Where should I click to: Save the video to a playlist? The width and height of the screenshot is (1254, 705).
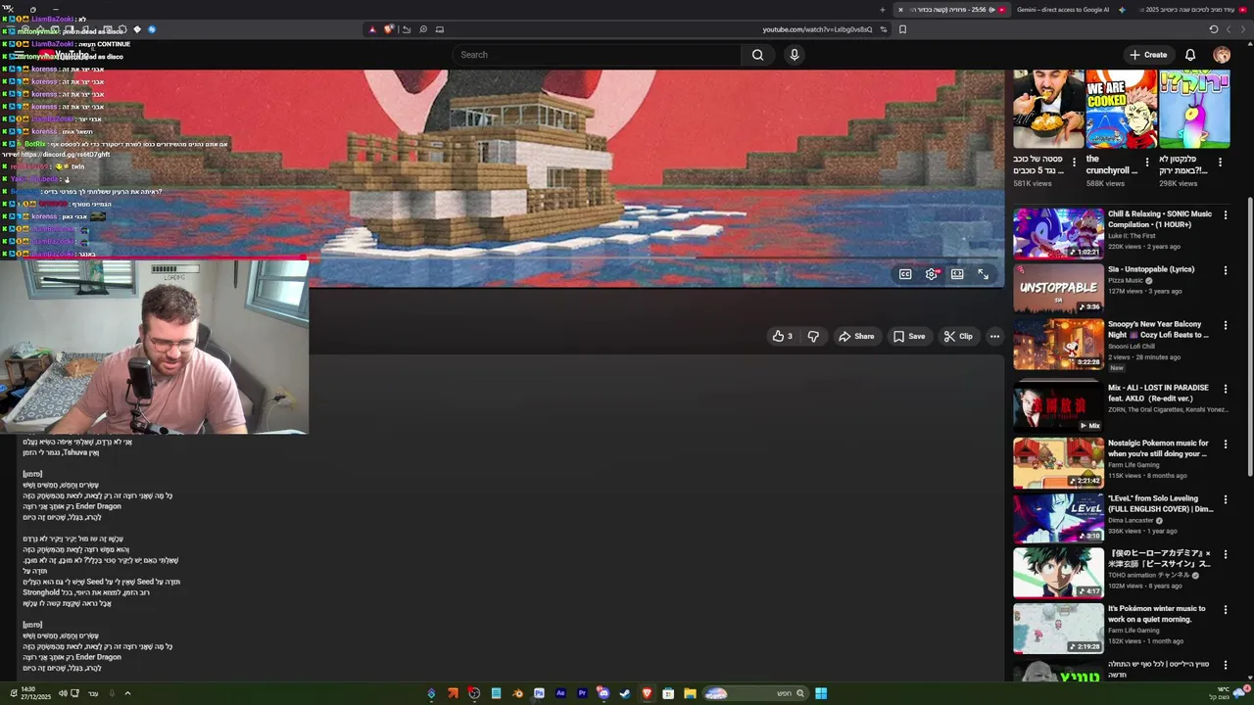click(908, 336)
